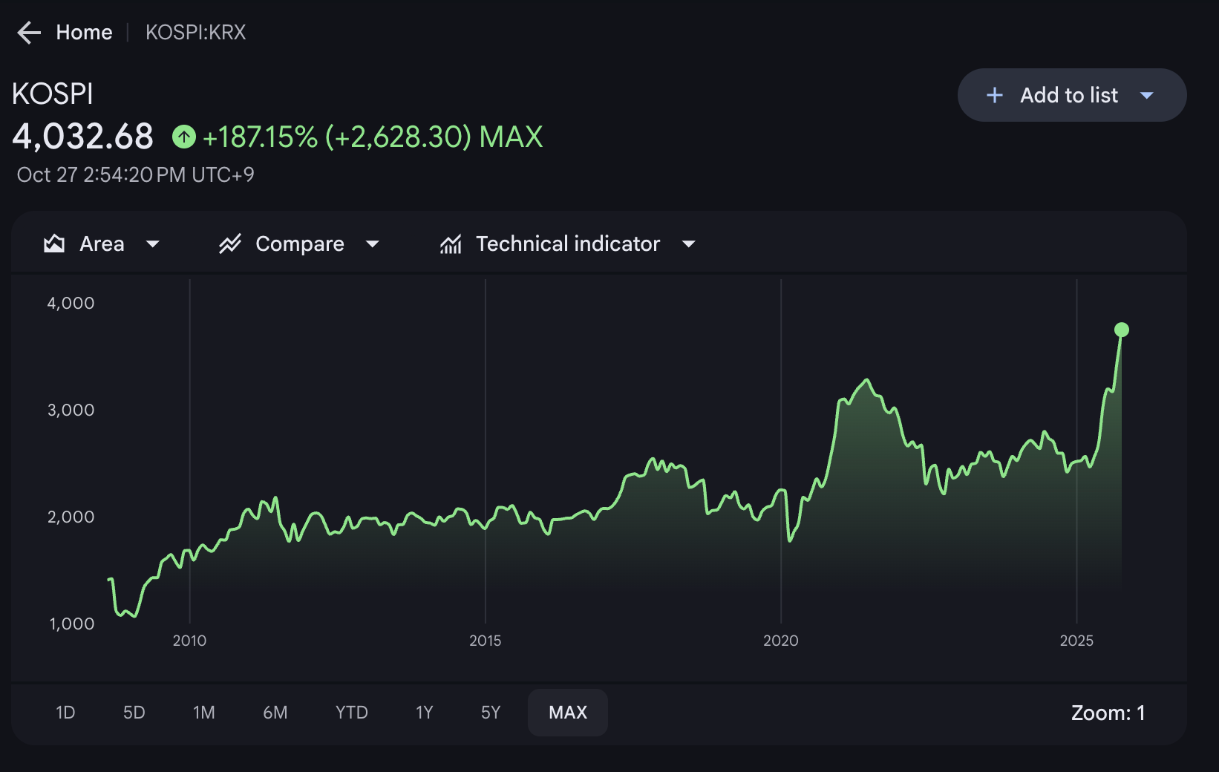Click the Compare lines icon
Screen dimensions: 1219x772
coord(230,243)
